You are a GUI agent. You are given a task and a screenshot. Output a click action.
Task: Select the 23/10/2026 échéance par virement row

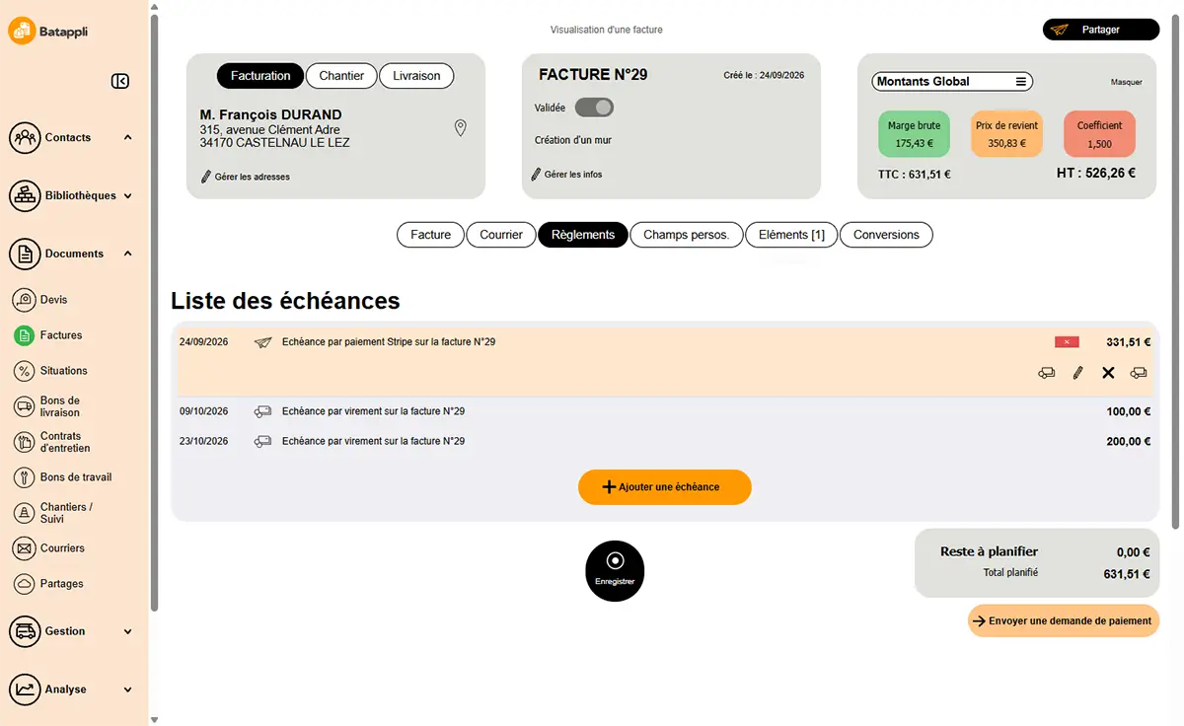coord(665,441)
